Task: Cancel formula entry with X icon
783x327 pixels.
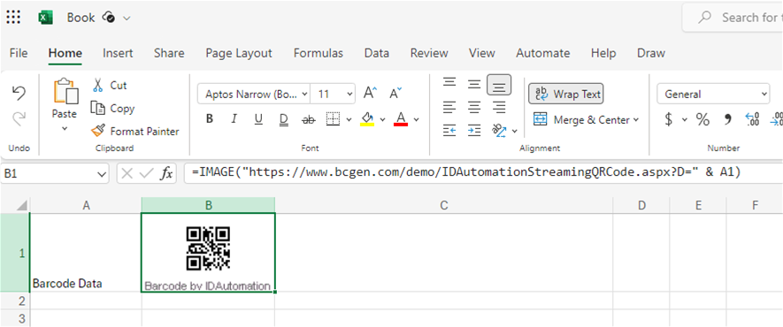Action: [127, 173]
